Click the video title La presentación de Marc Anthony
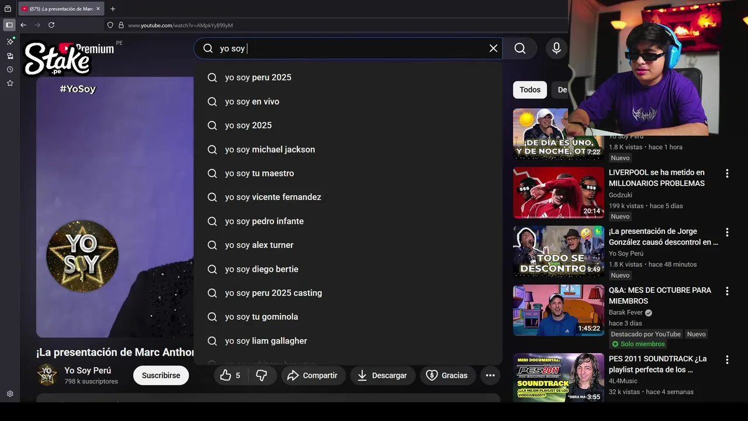This screenshot has height=421, width=748. (x=115, y=353)
